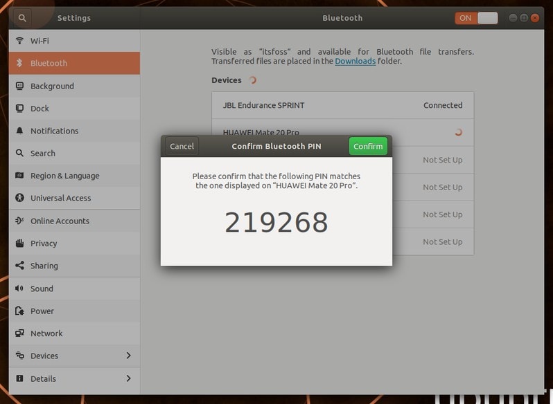
Task: Click the Background monitor icon
Action: pos(19,86)
